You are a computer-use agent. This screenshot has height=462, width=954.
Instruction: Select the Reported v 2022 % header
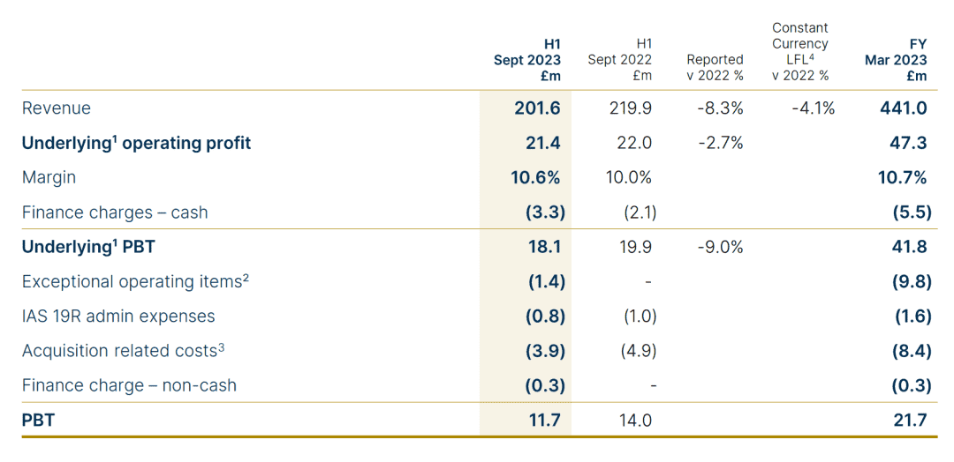click(715, 68)
